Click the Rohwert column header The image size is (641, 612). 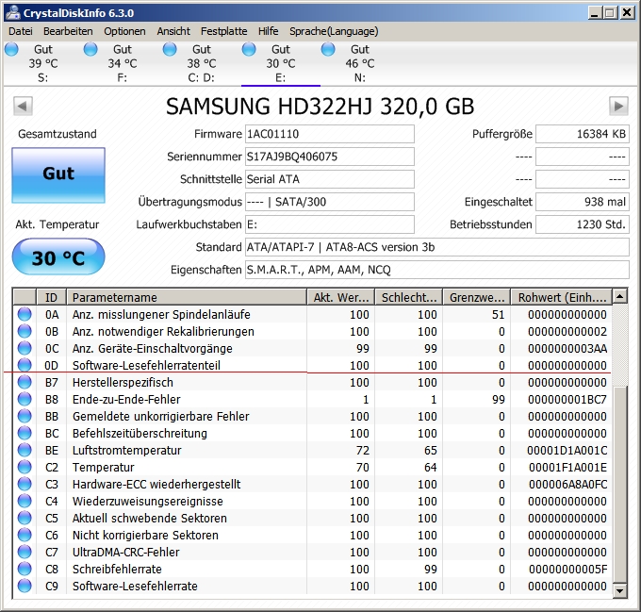[x=562, y=297]
